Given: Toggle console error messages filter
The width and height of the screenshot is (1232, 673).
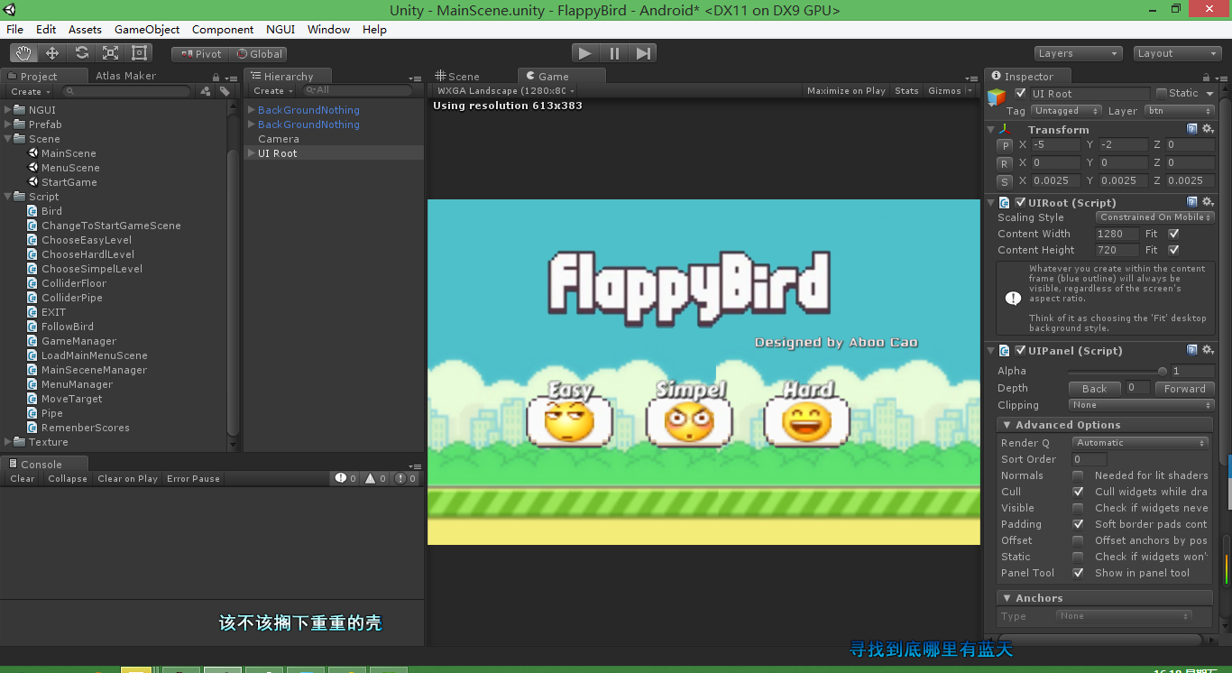Looking at the screenshot, I should point(405,478).
